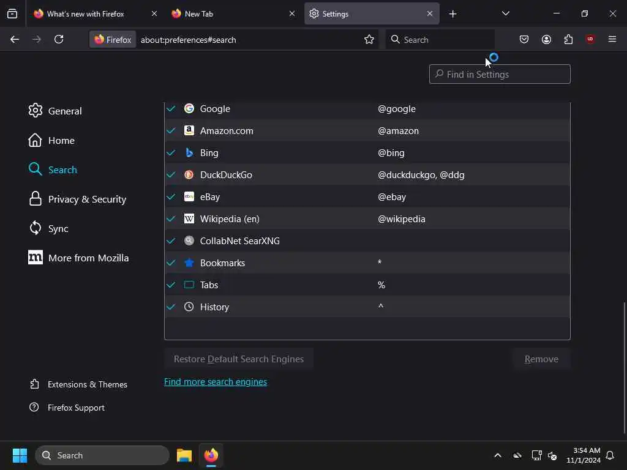Uncheck the Amazon.com engine checkmark
The width and height of the screenshot is (627, 470).
click(171, 130)
